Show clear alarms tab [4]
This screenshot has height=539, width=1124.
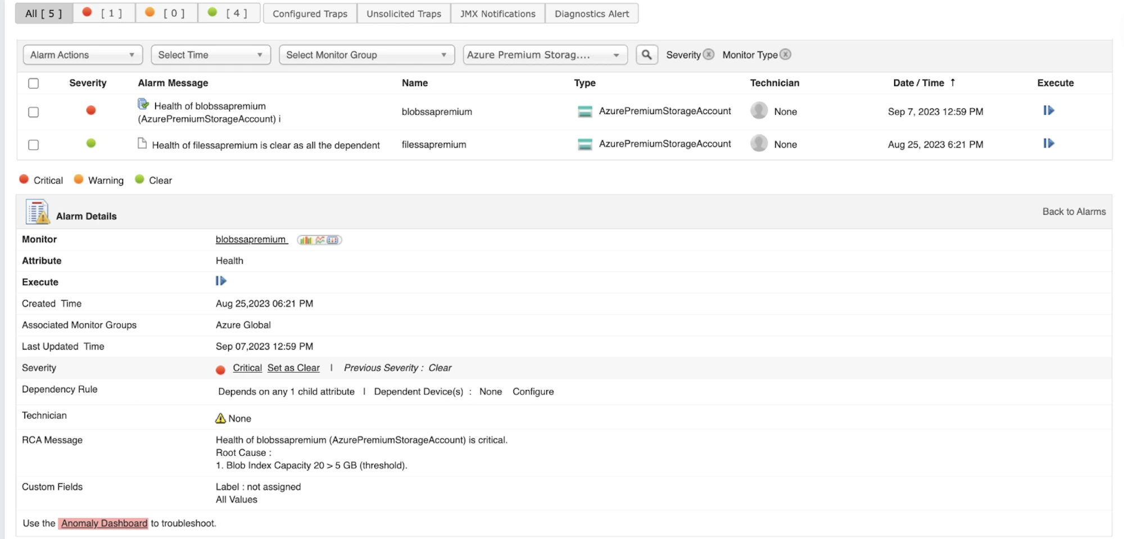pyautogui.click(x=229, y=13)
